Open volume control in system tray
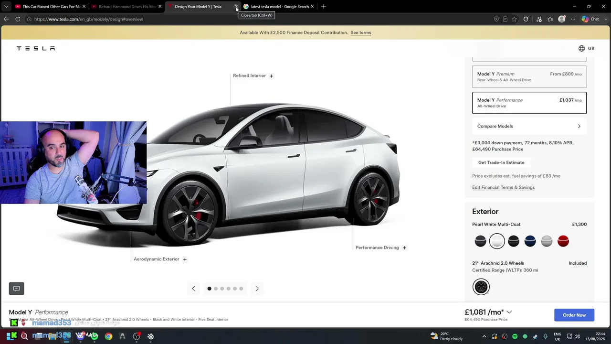 click(x=577, y=336)
